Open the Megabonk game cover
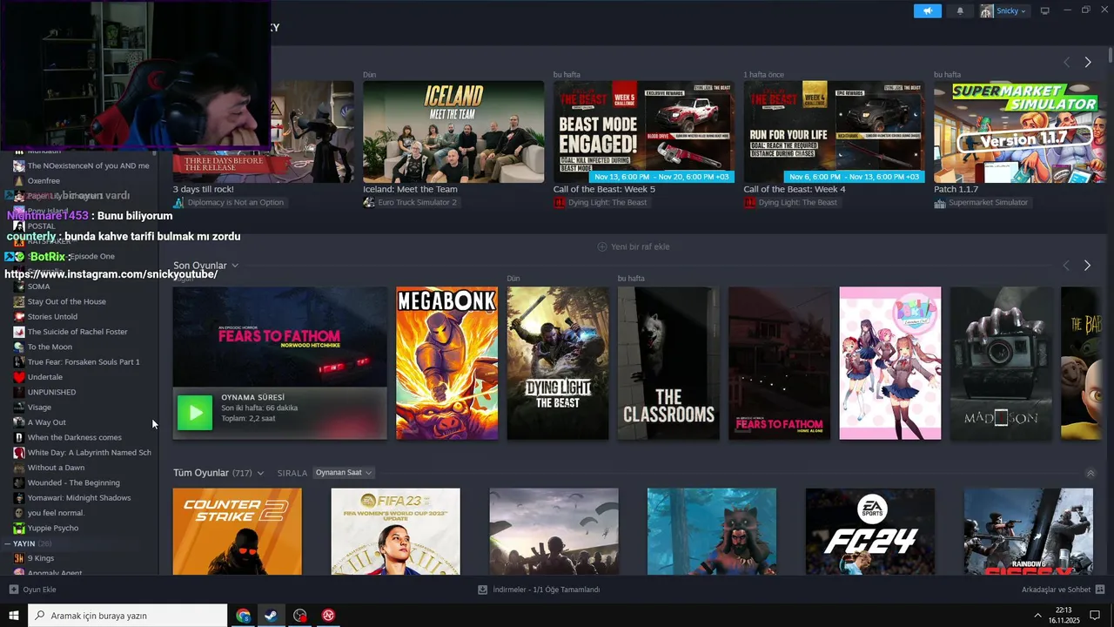Viewport: 1114px width, 627px height. (447, 363)
